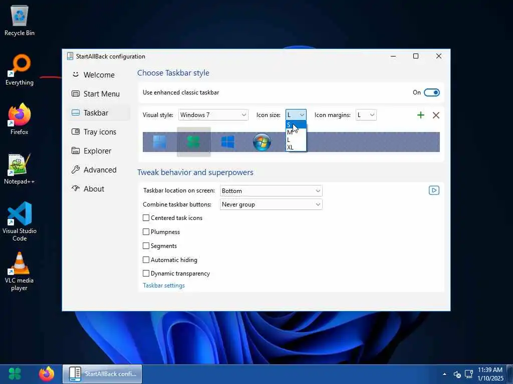Choose S in icon size list

[296, 124]
